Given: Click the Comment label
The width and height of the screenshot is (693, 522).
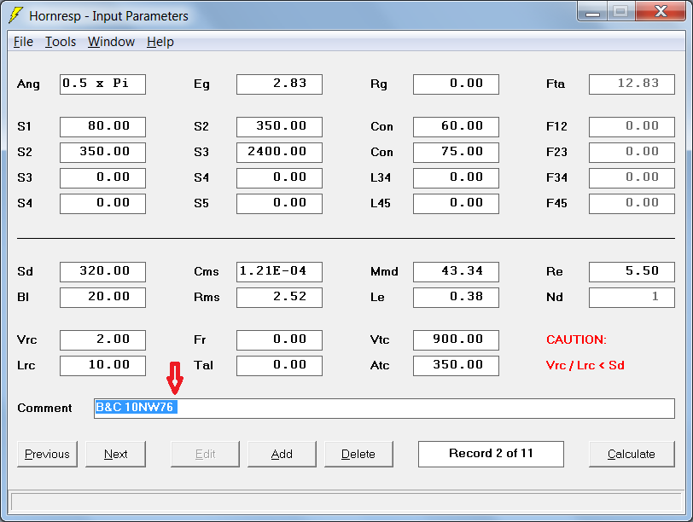Looking at the screenshot, I should pyautogui.click(x=44, y=408).
